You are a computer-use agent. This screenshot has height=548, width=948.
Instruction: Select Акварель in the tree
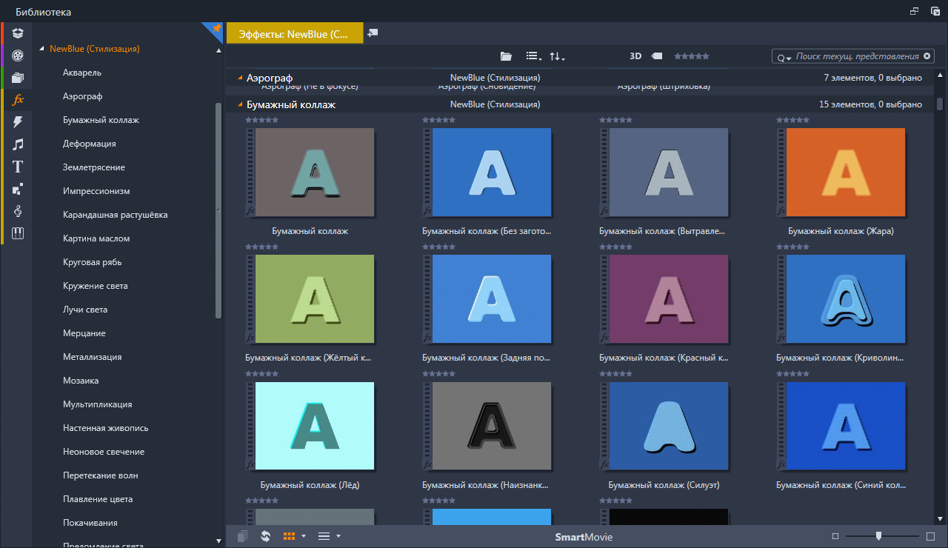[x=82, y=73]
